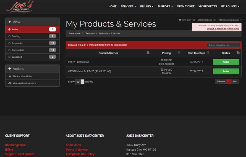246x157 pixels.
Task: Click the Suspended count badge 12
Action: (53, 43)
